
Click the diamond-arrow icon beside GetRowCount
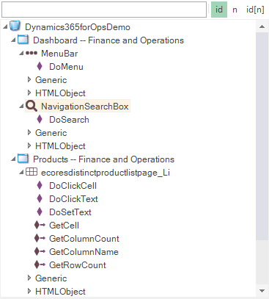click(40, 264)
